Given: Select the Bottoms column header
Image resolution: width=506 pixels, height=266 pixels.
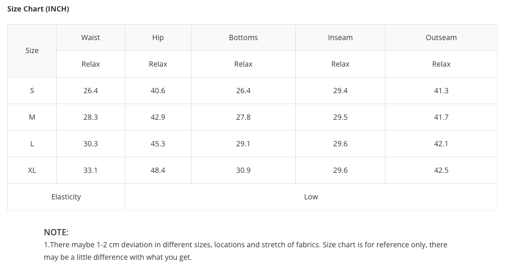Looking at the screenshot, I should [243, 37].
